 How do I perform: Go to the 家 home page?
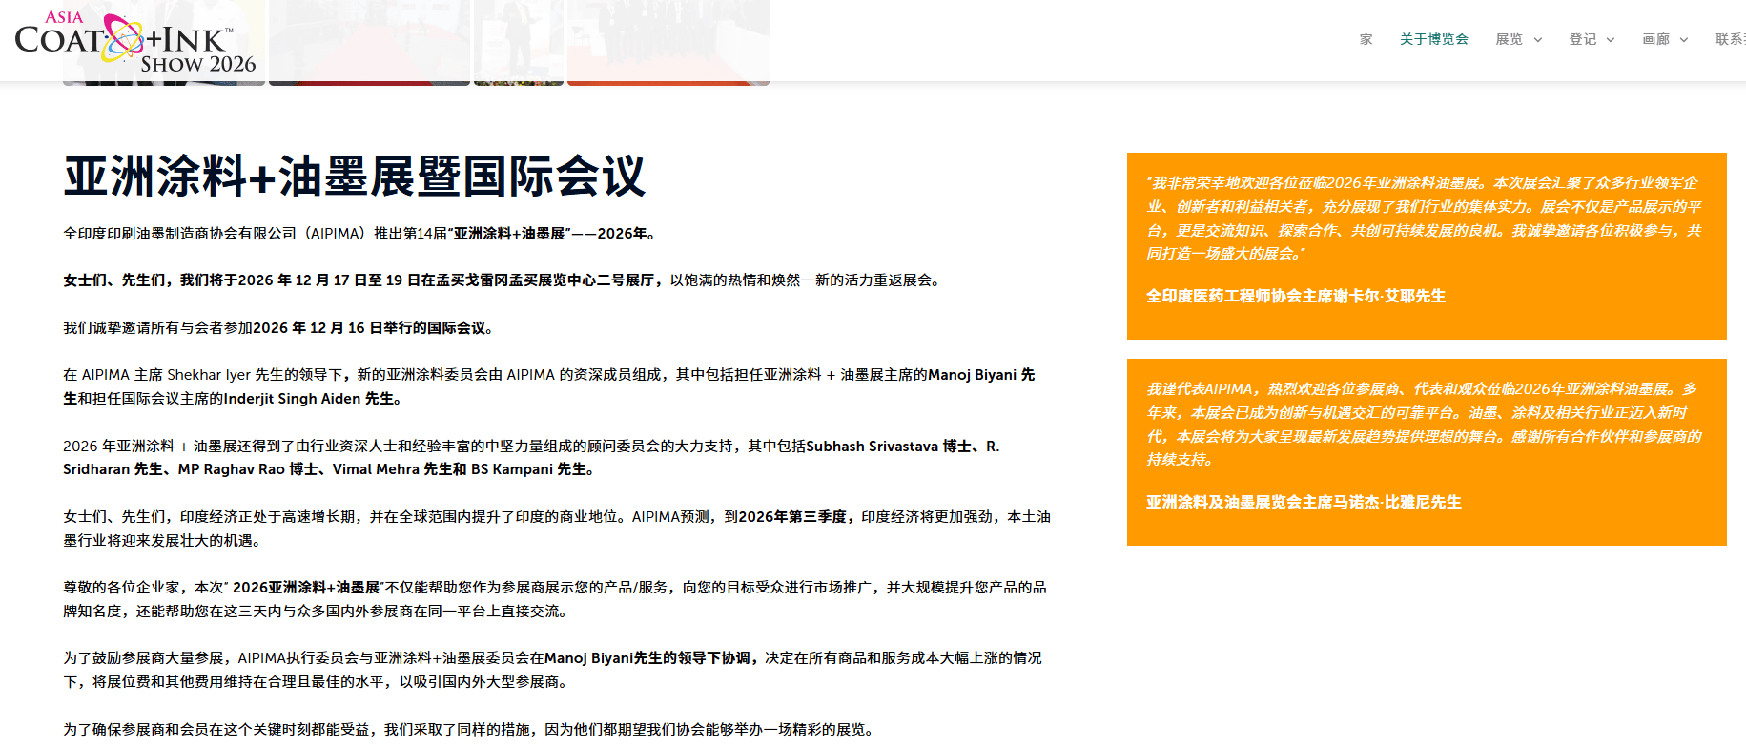[1366, 39]
